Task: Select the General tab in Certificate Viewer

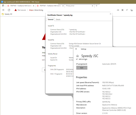Action: [51, 20]
